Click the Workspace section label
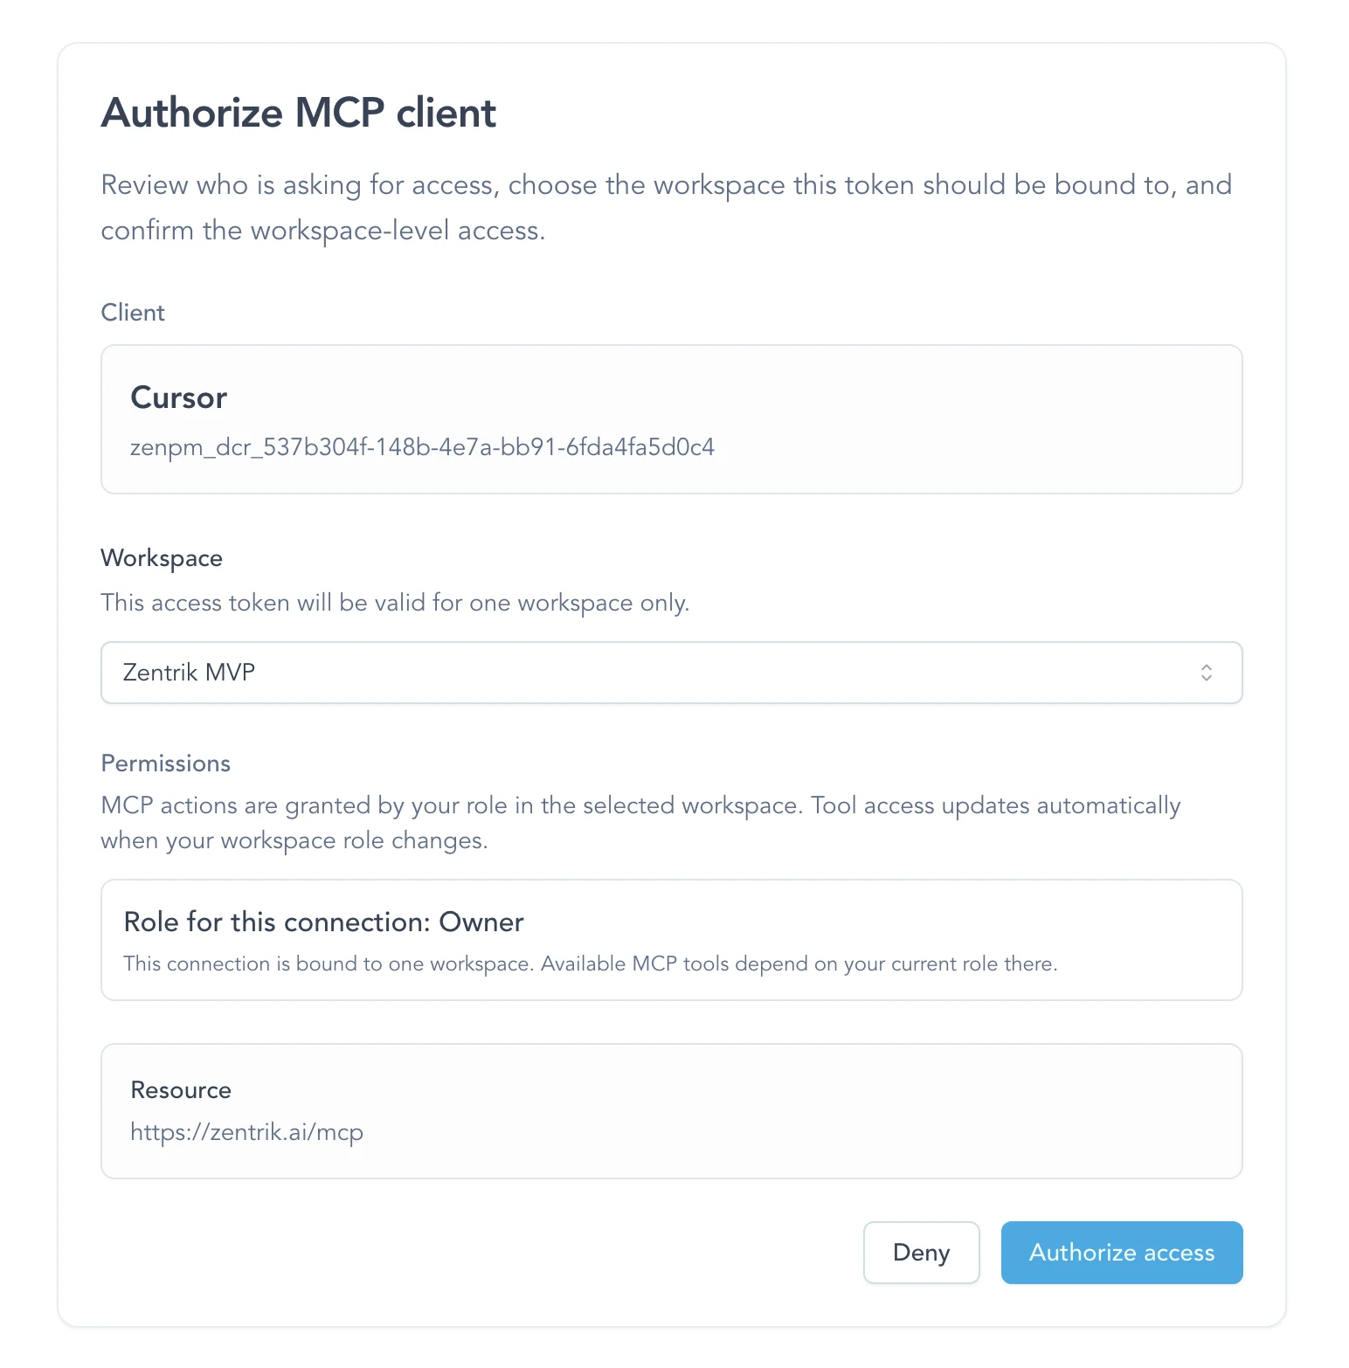Image resolution: width=1349 pixels, height=1368 pixels. coord(162,557)
